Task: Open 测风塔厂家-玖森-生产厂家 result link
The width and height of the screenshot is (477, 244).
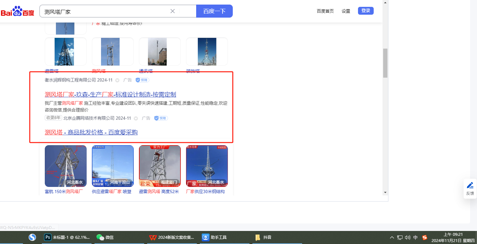Action: pos(111,95)
